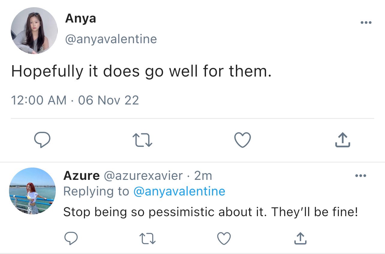The width and height of the screenshot is (385, 254).
Task: Open the @azurexavier handle
Action: (143, 176)
